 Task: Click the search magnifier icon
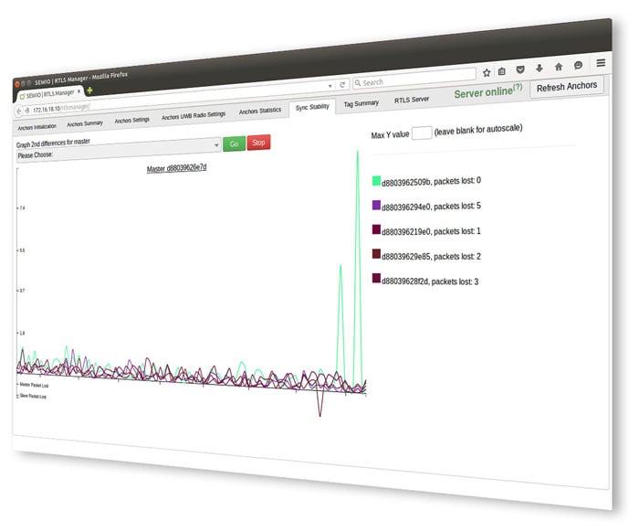(x=358, y=83)
